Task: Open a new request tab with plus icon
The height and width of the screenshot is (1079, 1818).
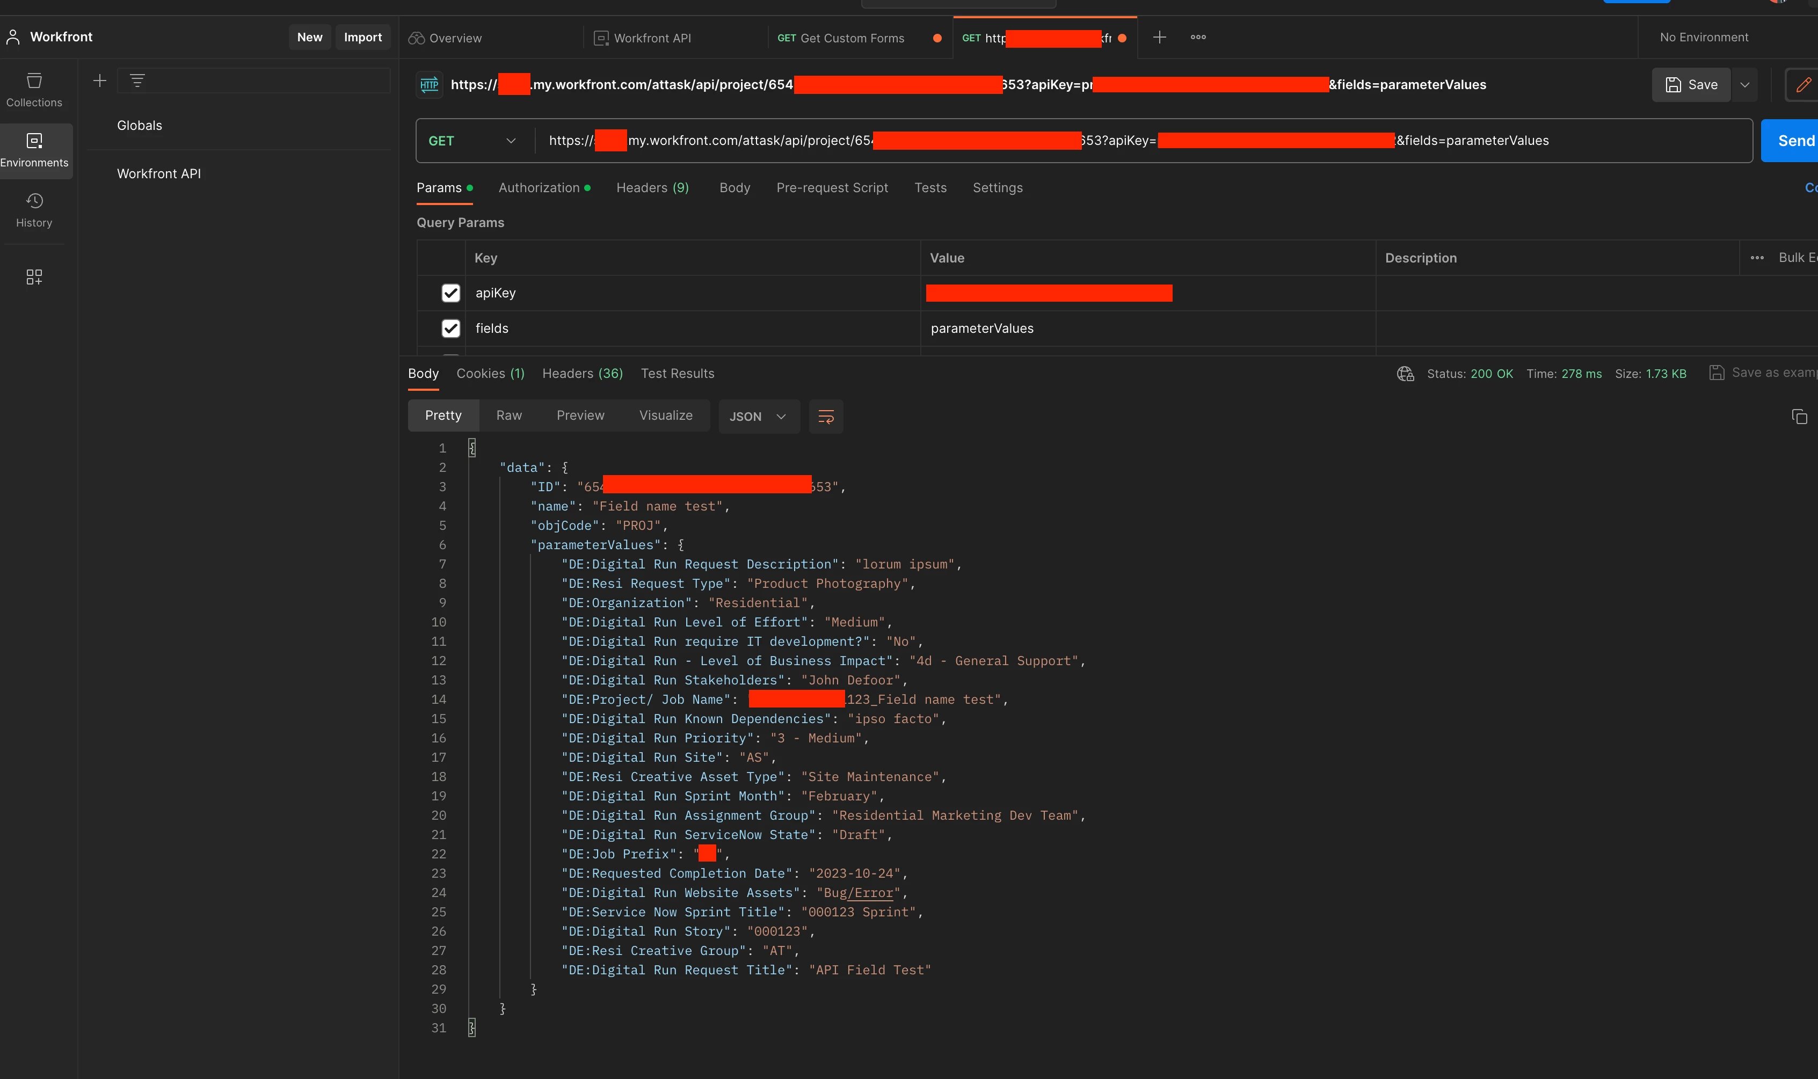Action: click(x=1159, y=37)
